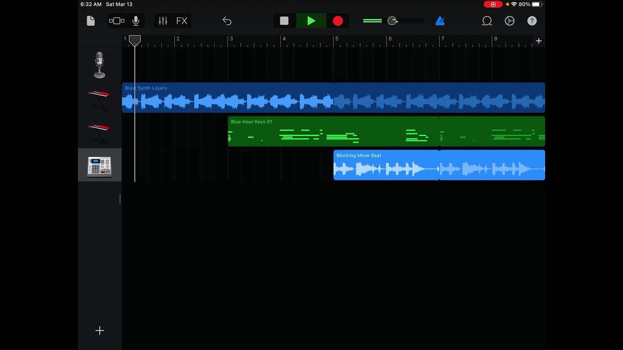The height and width of the screenshot is (350, 623).
Task: Jump to bar 8 on ruler
Action: (495, 39)
